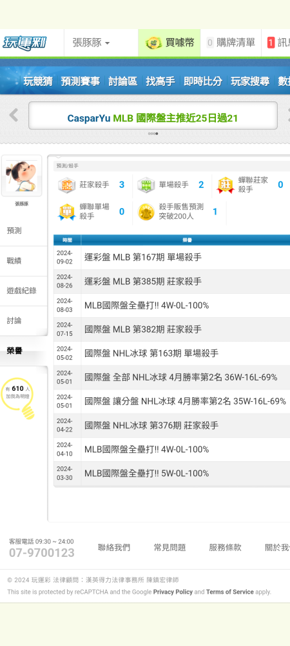Select row 讓分盤 NHL冰球 4月勝率第2名 35W-16L

pos(171,401)
